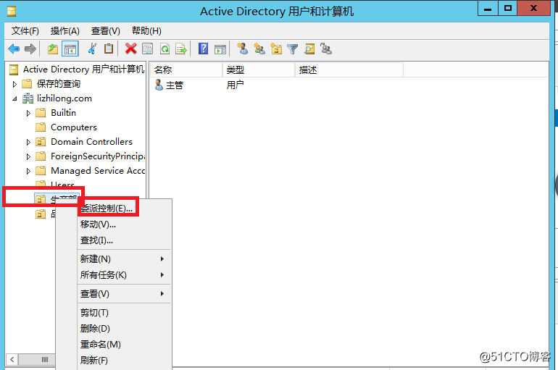The image size is (558, 370).
Task: Select the Computers container
Action: (x=74, y=127)
